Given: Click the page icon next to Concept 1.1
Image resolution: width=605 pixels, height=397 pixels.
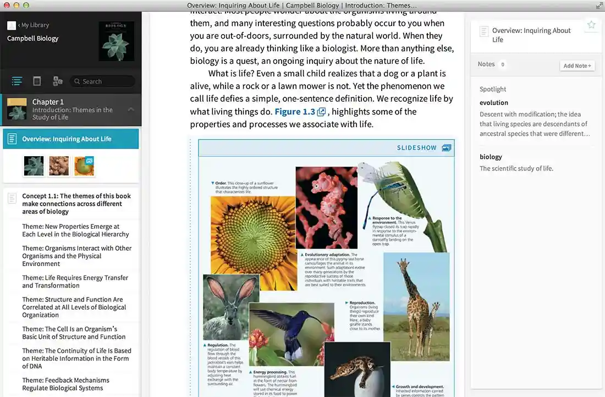Looking at the screenshot, I should 12,198.
